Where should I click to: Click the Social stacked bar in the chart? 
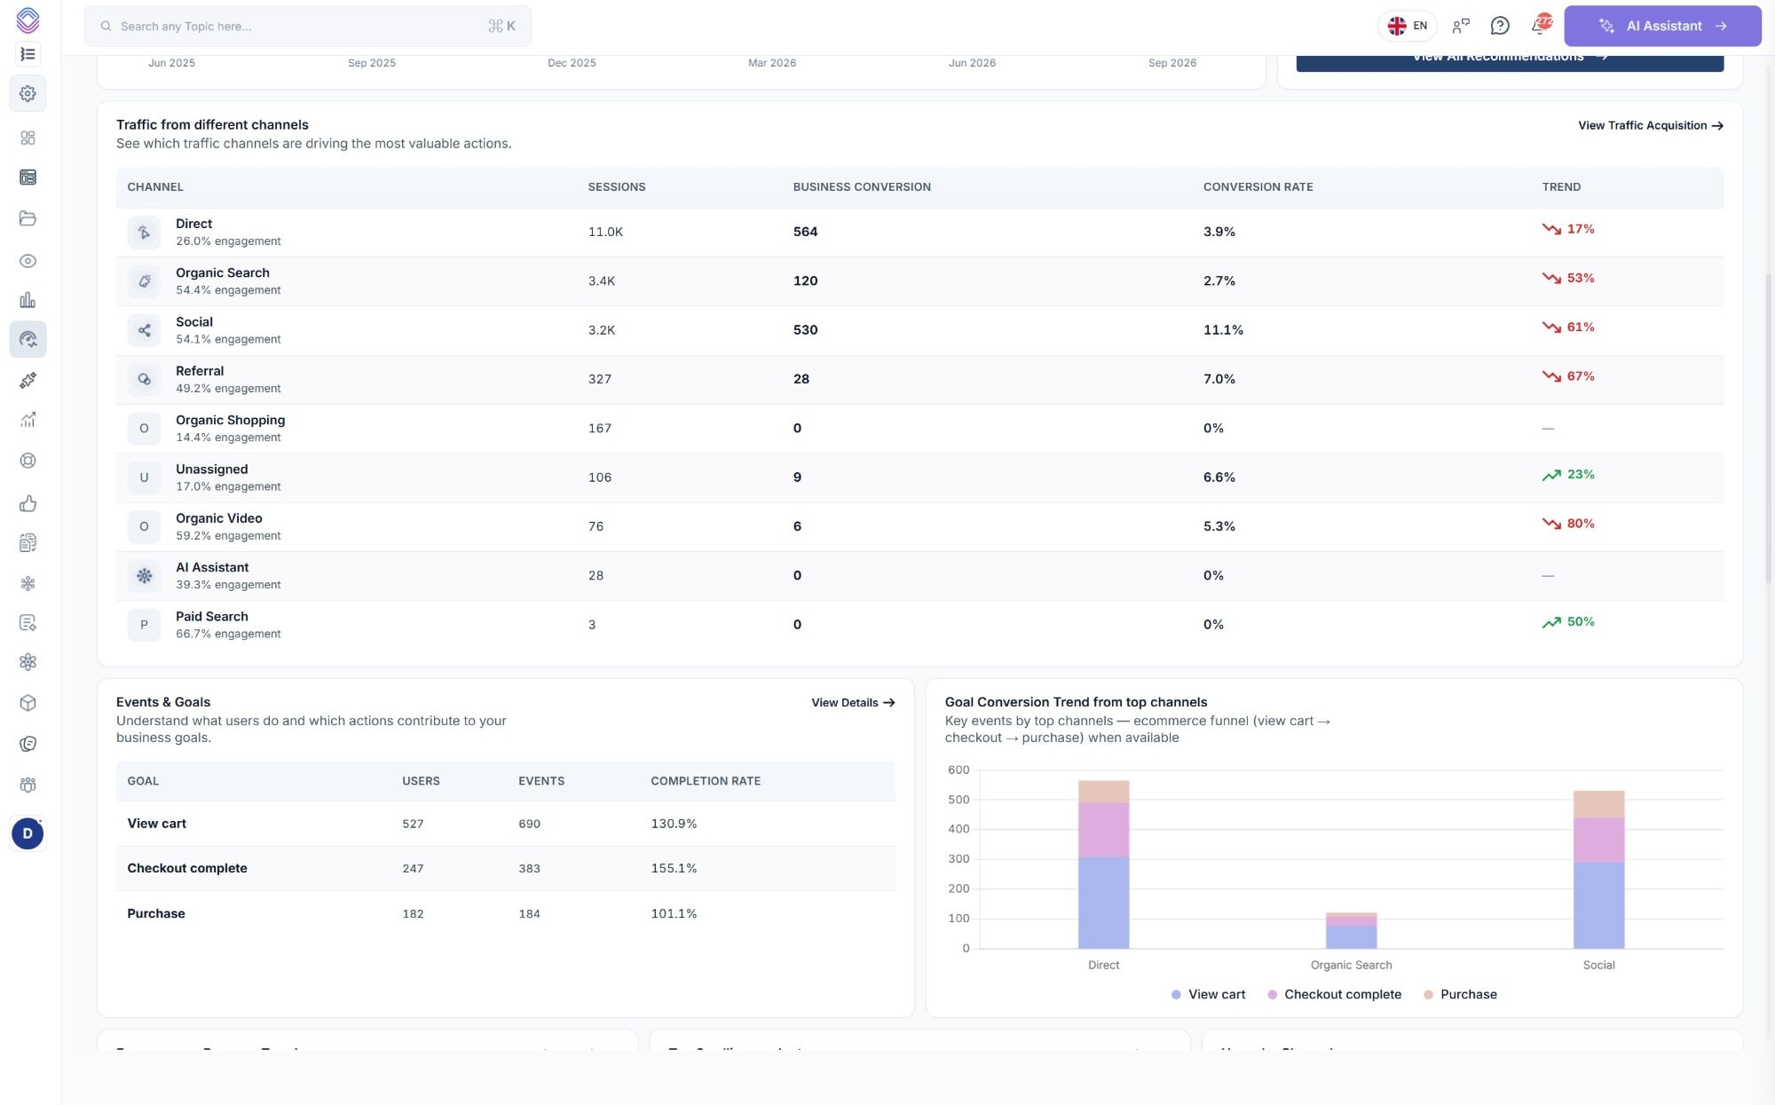[x=1598, y=870]
